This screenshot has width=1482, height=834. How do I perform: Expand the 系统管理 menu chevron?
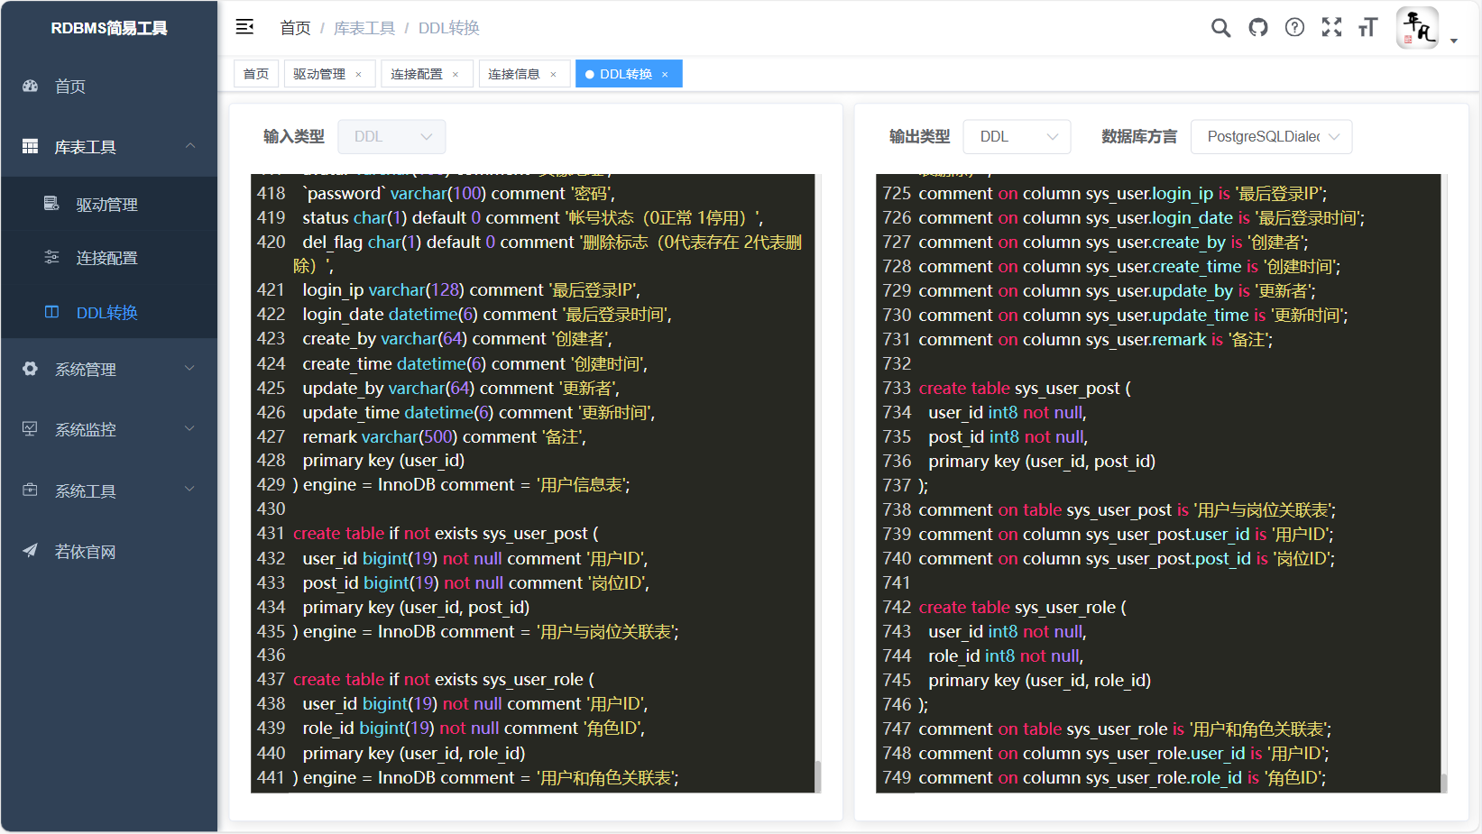pos(190,368)
